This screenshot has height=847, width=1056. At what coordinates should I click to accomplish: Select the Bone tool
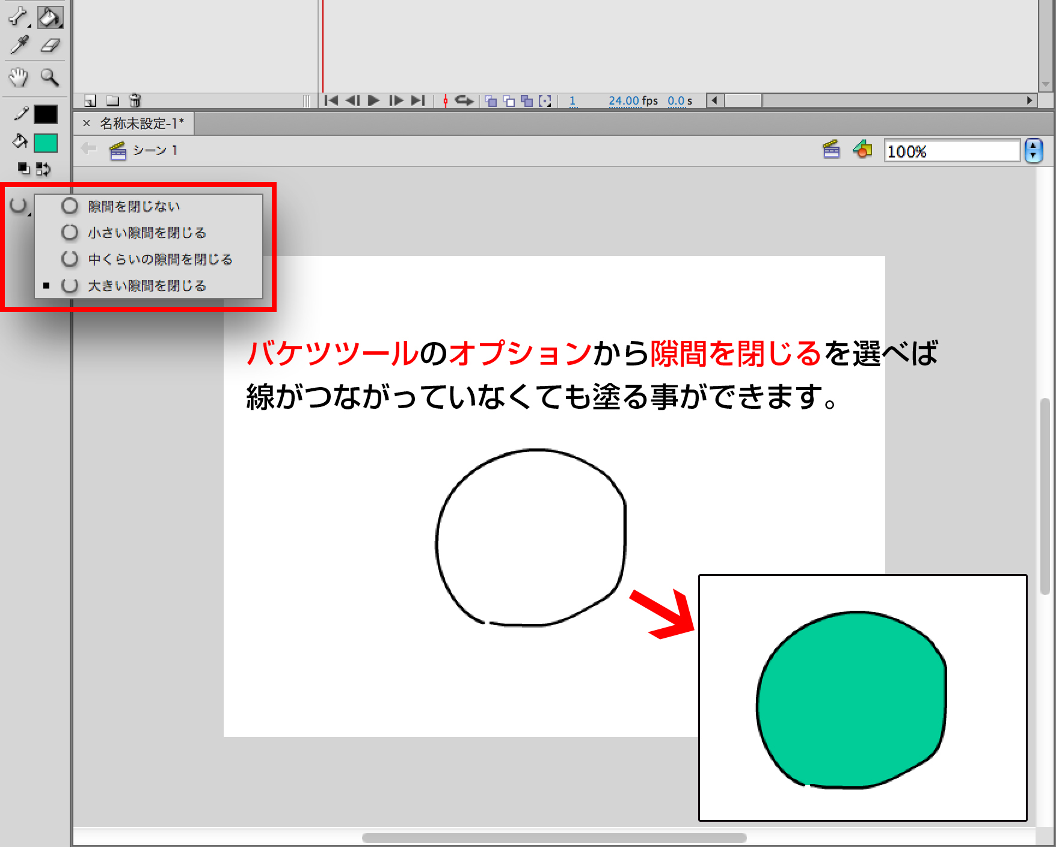[x=18, y=17]
